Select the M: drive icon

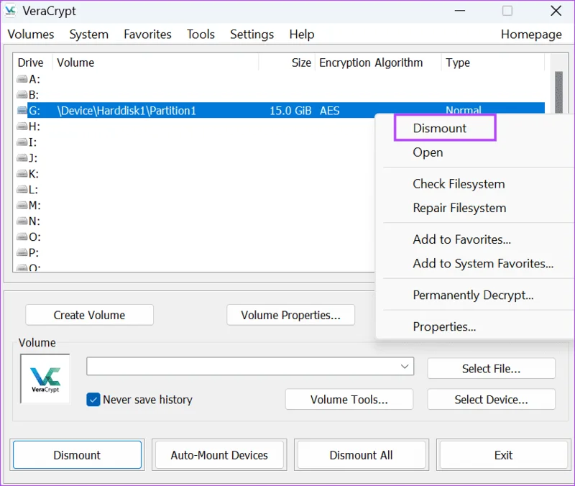(22, 206)
